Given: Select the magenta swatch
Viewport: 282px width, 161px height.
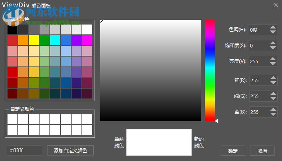Looking at the screenshot, I should [87, 40].
